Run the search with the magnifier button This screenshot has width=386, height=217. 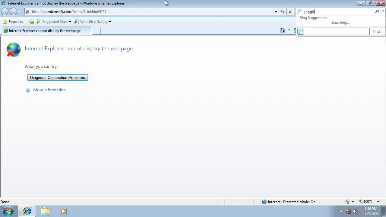click(x=377, y=11)
